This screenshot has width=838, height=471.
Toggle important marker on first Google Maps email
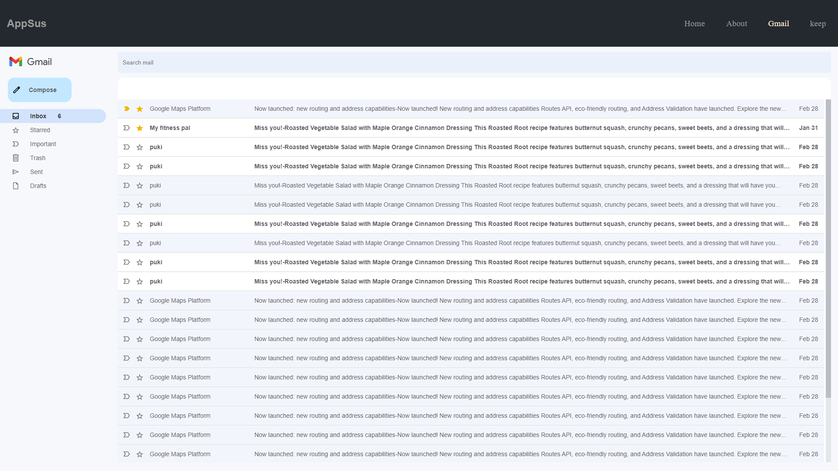[x=127, y=109]
